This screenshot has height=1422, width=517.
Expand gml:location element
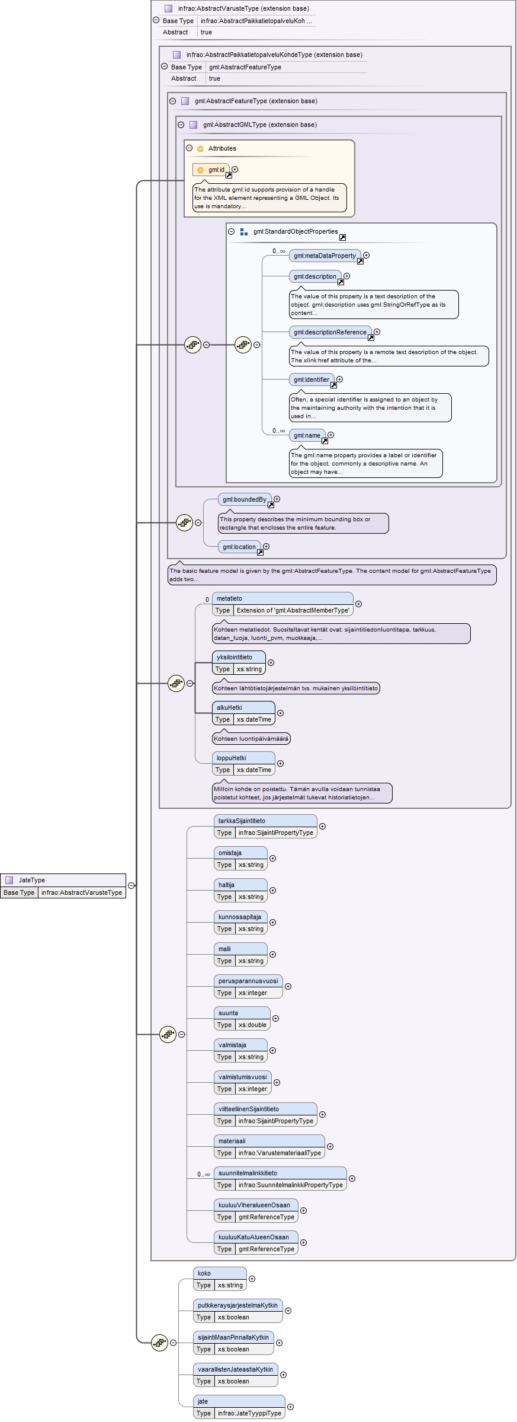(x=266, y=547)
